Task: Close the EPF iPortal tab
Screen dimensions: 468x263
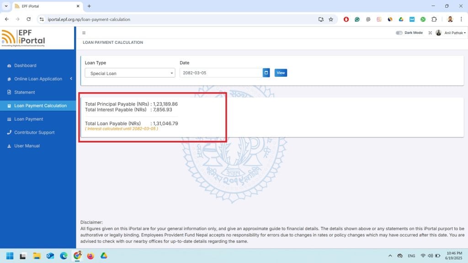Action: 78,6
